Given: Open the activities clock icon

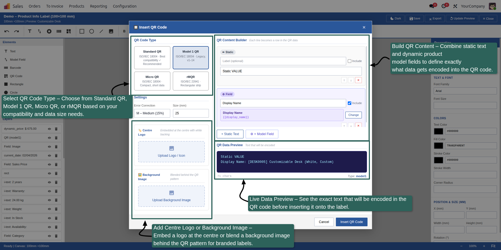Looking at the screenshot, I should (444, 6).
